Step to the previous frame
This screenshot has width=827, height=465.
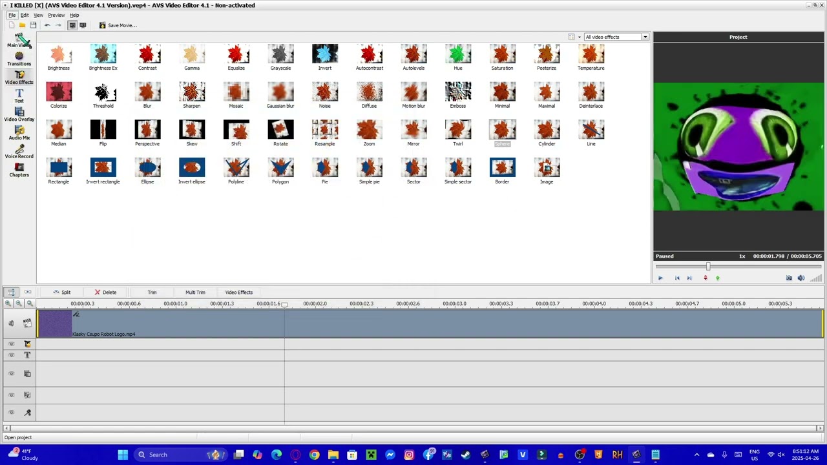pyautogui.click(x=677, y=278)
